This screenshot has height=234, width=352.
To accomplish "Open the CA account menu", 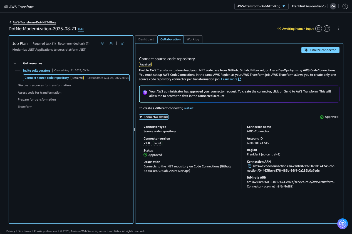I will click(x=333, y=6).
